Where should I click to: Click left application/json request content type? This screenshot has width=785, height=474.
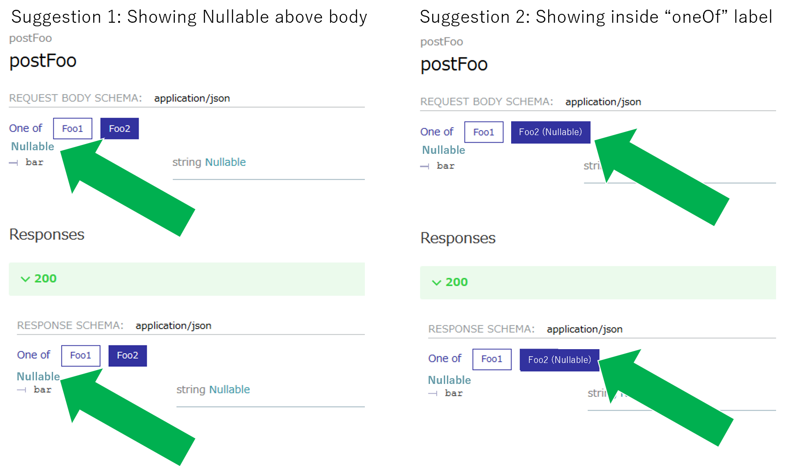click(x=192, y=98)
